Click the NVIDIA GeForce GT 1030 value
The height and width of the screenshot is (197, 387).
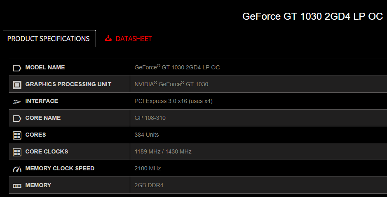pyautogui.click(x=171, y=84)
